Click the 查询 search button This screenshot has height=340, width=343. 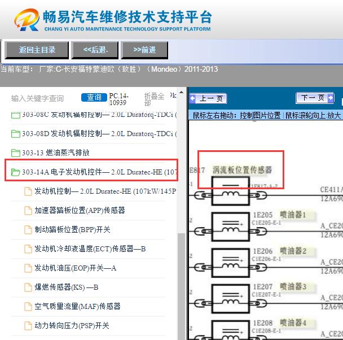tap(94, 97)
